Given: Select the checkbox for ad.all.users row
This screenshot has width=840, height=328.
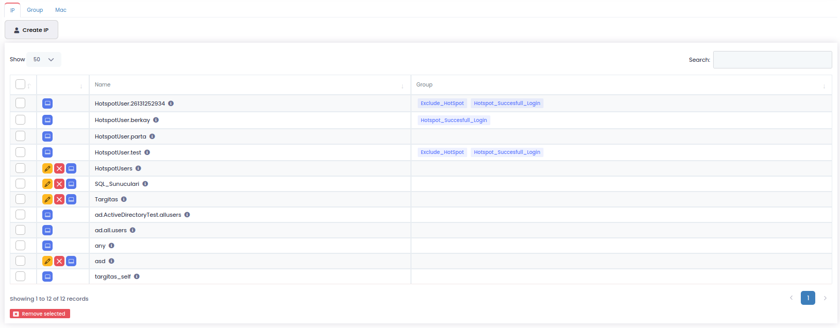Looking at the screenshot, I should tap(21, 230).
